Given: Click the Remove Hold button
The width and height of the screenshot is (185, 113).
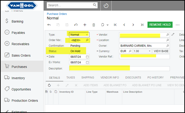Looking at the screenshot, I should 160,25.
